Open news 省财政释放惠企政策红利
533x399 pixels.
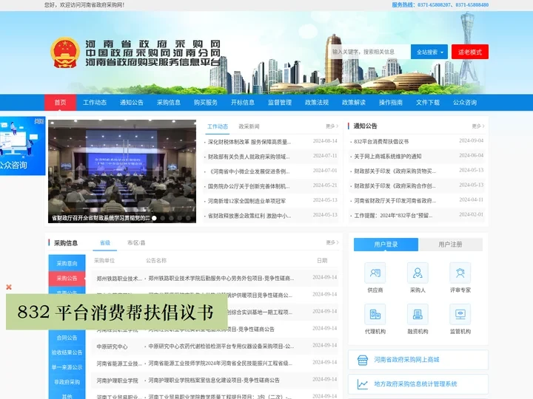(249, 216)
